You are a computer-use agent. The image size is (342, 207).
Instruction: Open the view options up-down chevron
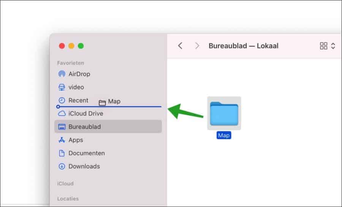333,46
